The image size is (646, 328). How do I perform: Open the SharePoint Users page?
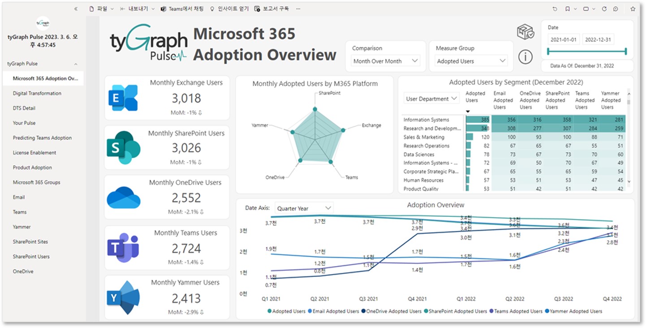tap(31, 257)
